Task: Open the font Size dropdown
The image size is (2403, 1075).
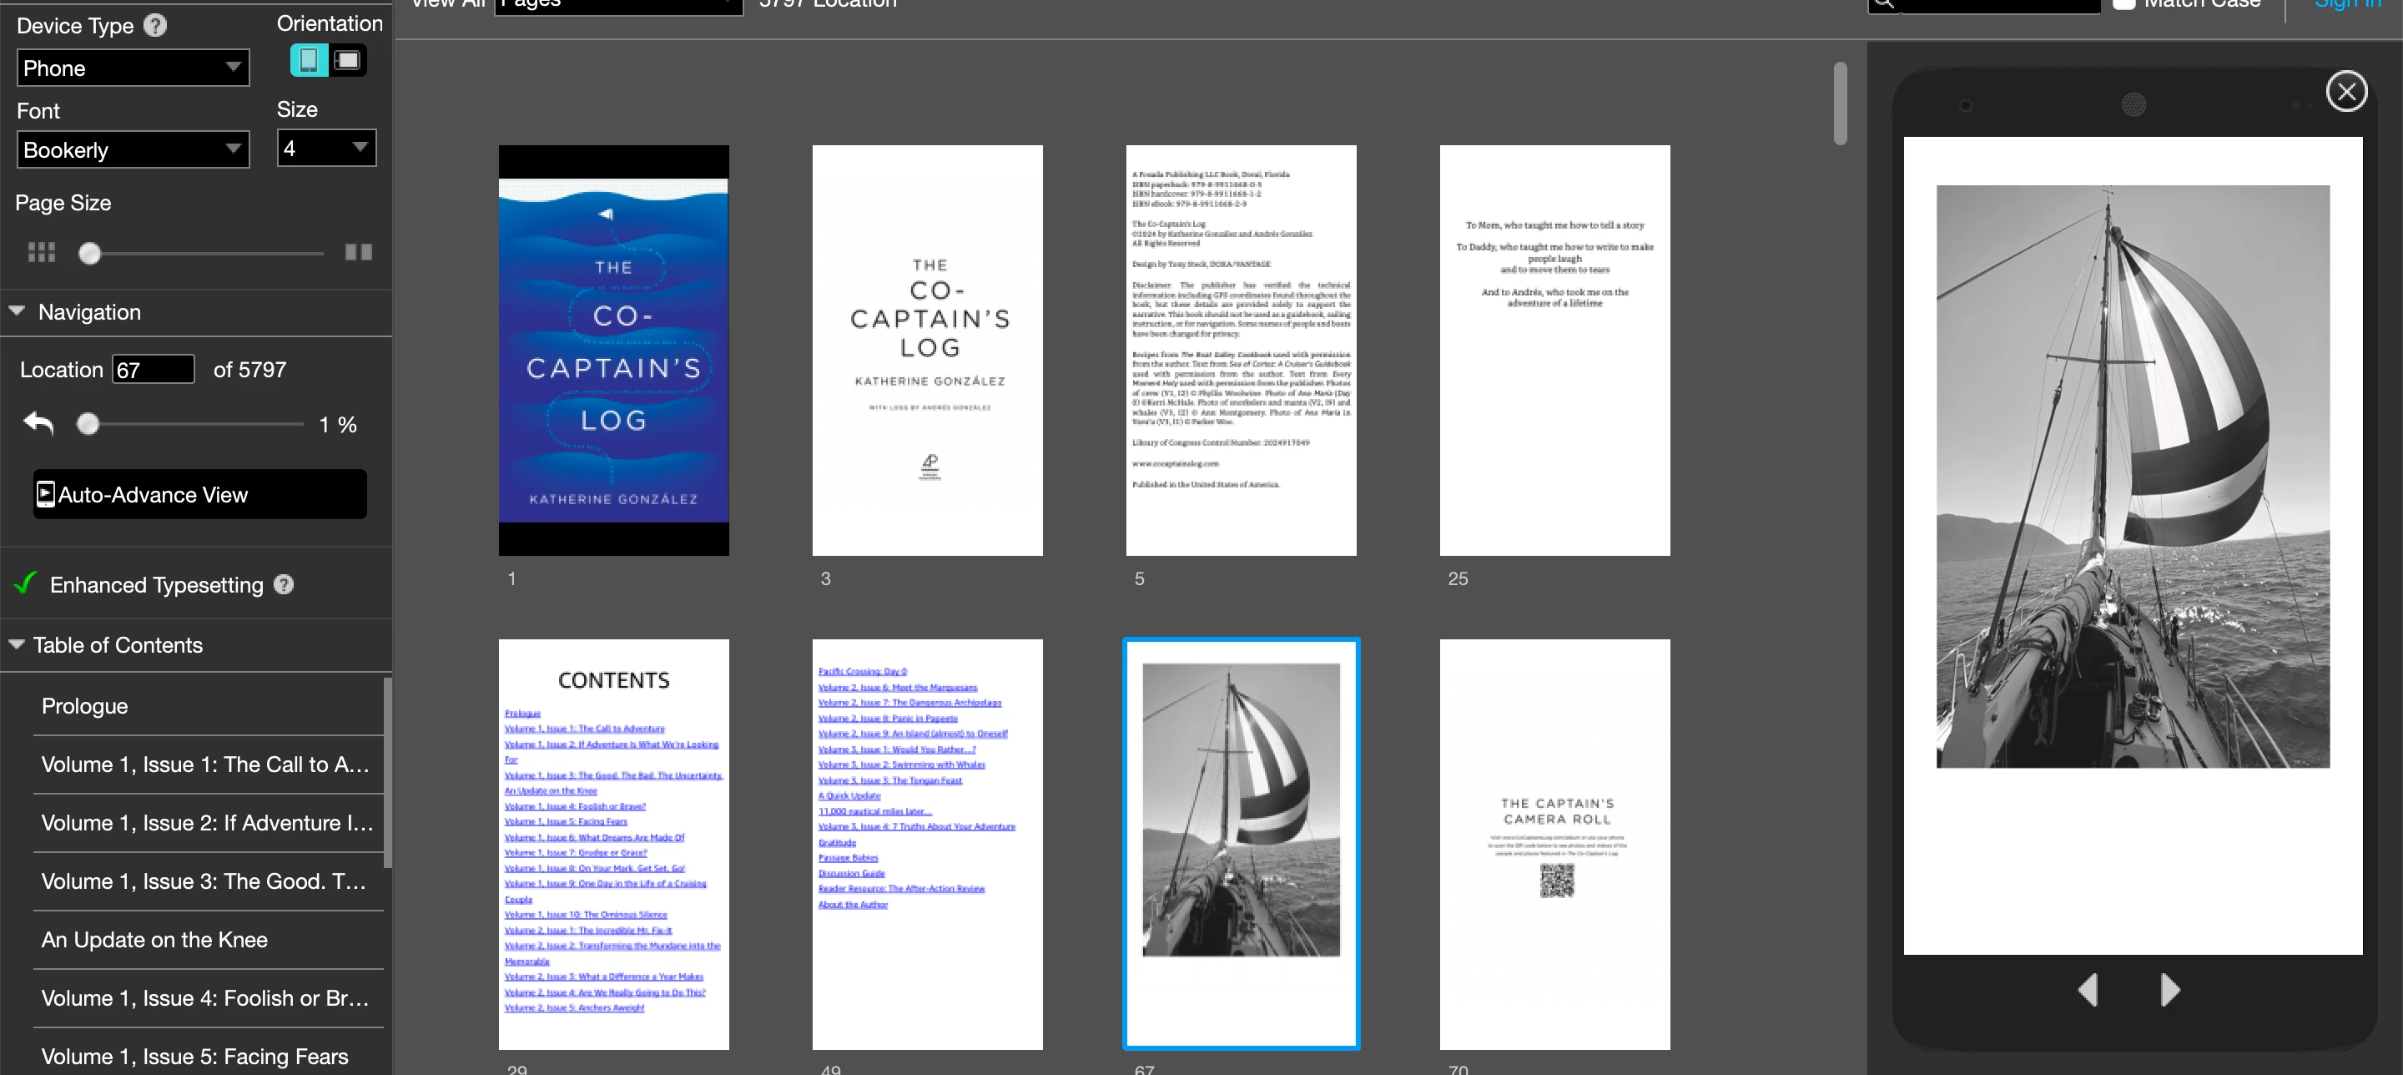Action: coord(326,149)
